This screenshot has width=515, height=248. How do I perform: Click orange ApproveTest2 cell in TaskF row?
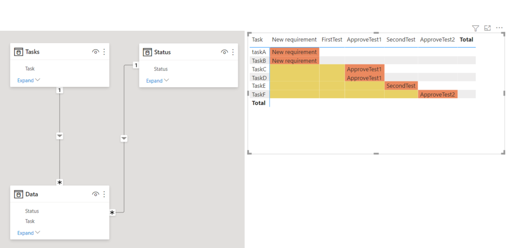(438, 95)
